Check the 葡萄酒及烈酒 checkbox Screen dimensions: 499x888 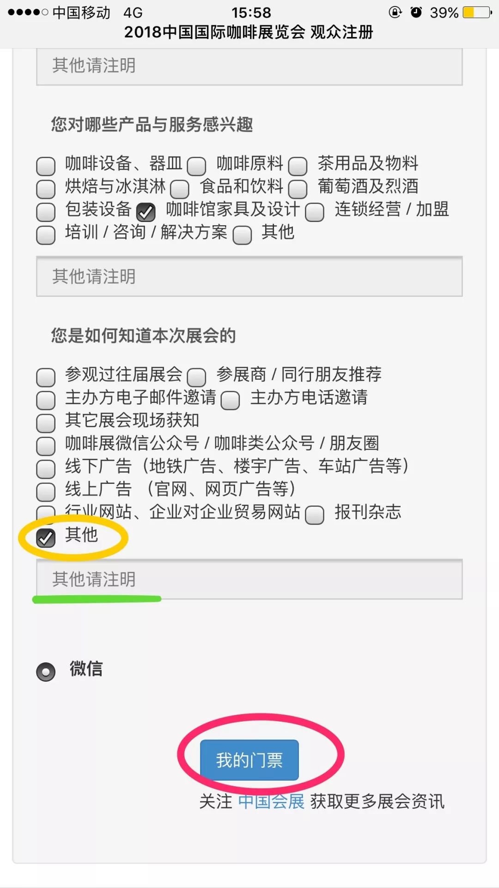tap(298, 189)
